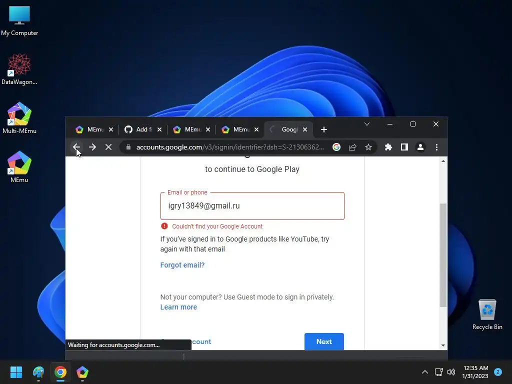This screenshot has width=512, height=384.
Task: Minimize the Chrome window
Action: pos(390,124)
